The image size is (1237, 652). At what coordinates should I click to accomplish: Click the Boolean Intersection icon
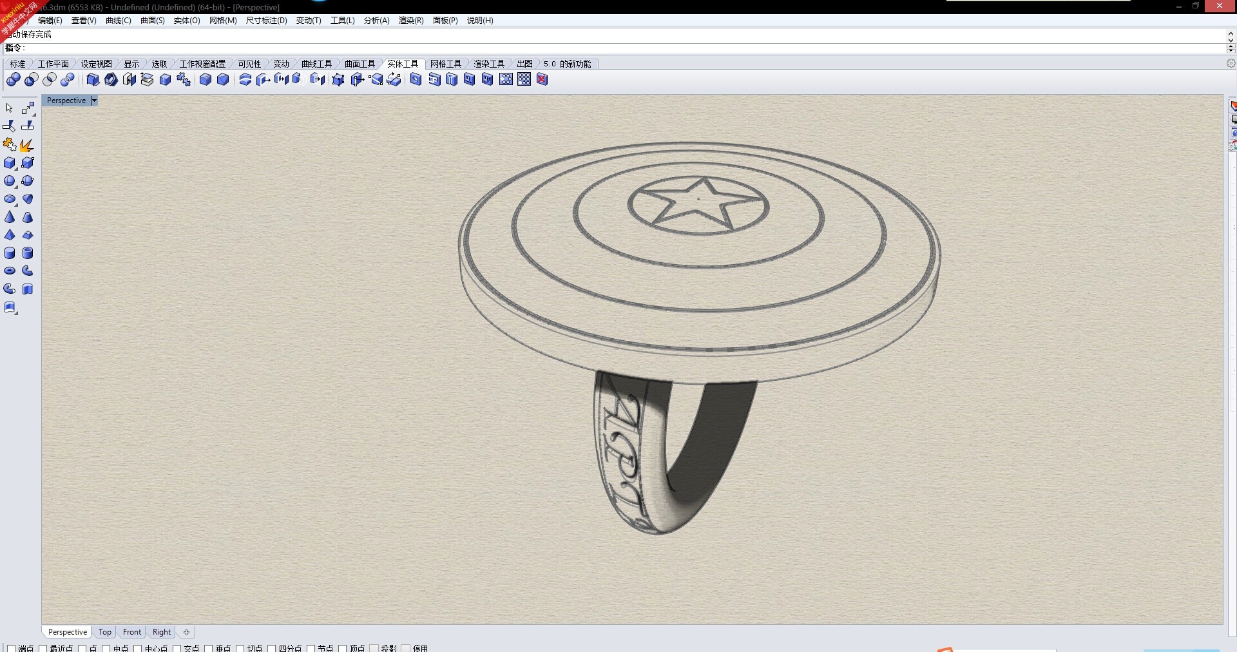[50, 79]
